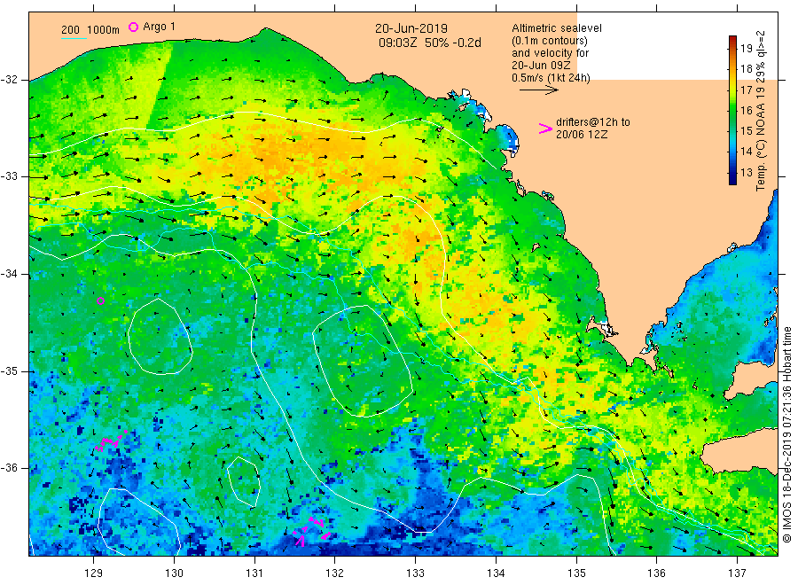Click the IMOS copyright timestamp text
Screen dimensions: 798x585
786,434
